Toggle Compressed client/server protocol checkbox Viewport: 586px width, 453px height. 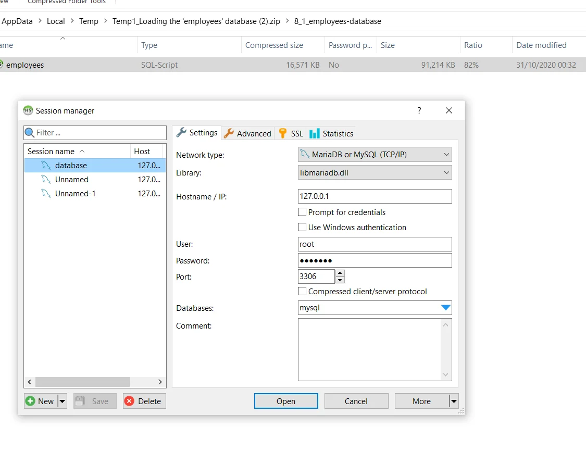[302, 292]
